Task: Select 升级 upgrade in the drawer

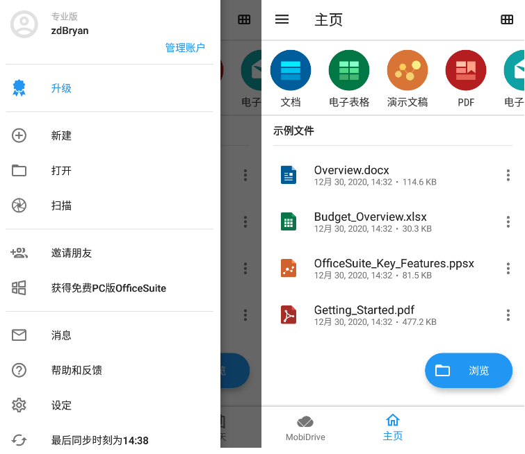Action: pos(61,88)
